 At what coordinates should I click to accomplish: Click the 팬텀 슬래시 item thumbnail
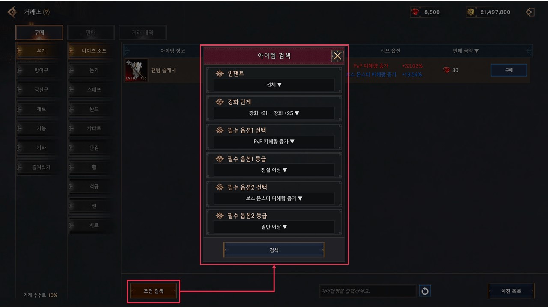pyautogui.click(x=136, y=70)
